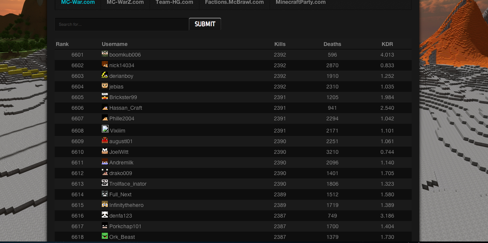Click nick14034's avatar head icon

point(105,65)
